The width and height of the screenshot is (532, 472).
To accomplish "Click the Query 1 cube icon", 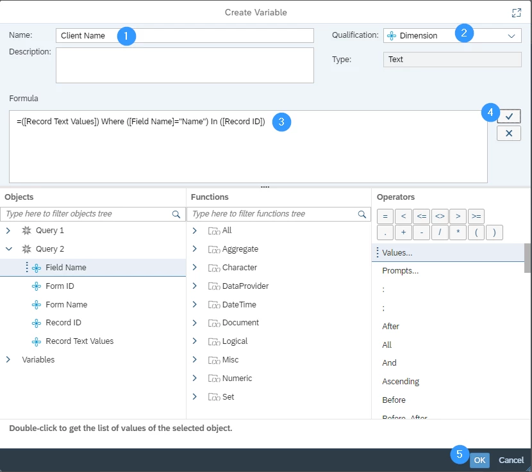I will pos(26,231).
